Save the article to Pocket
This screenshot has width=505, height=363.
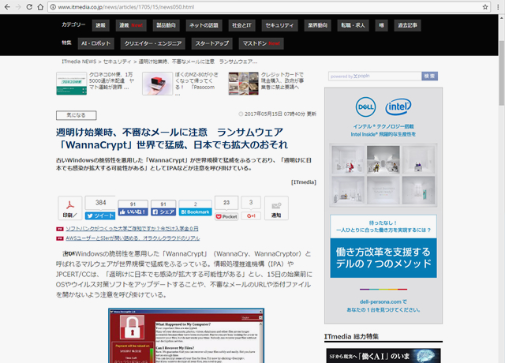[x=226, y=216]
